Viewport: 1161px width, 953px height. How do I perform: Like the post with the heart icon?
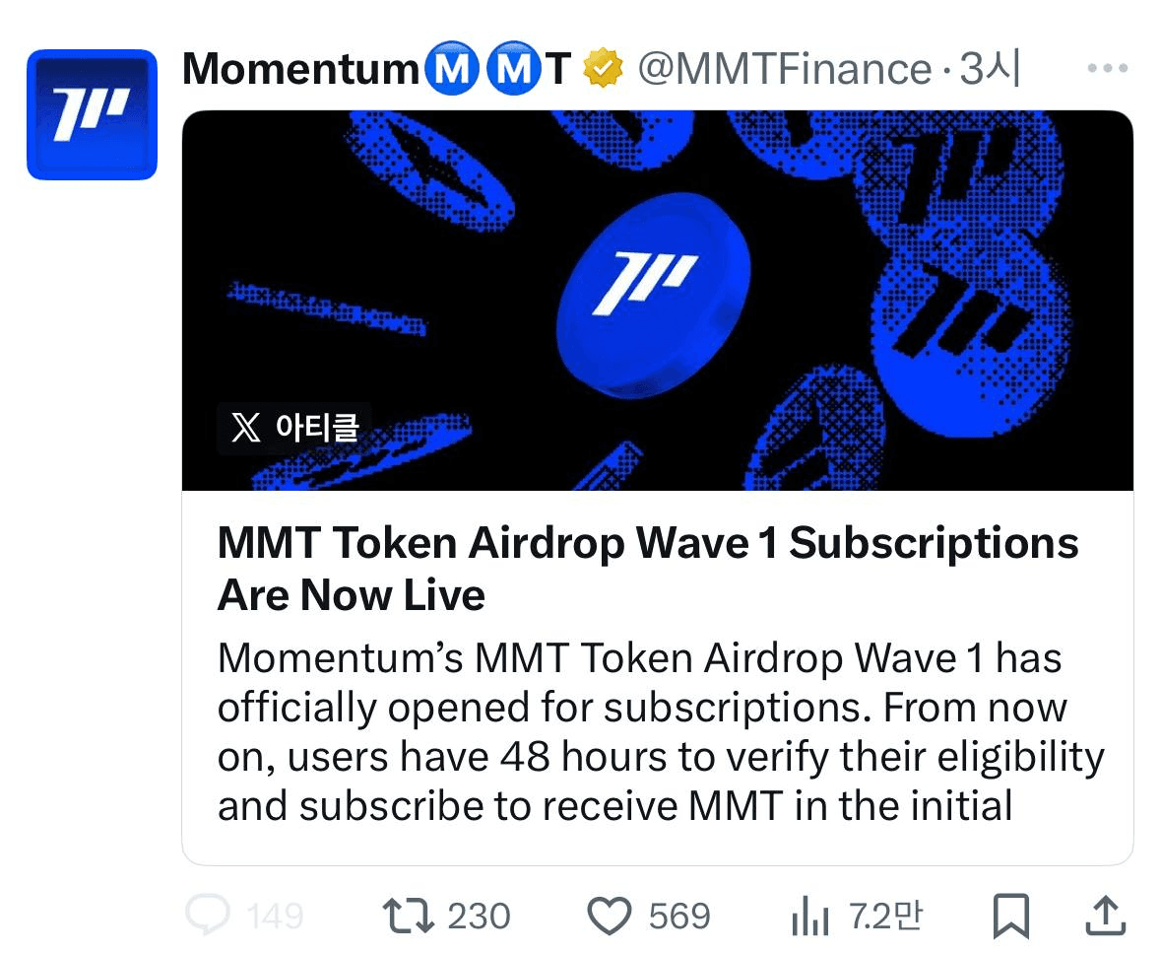point(609,916)
